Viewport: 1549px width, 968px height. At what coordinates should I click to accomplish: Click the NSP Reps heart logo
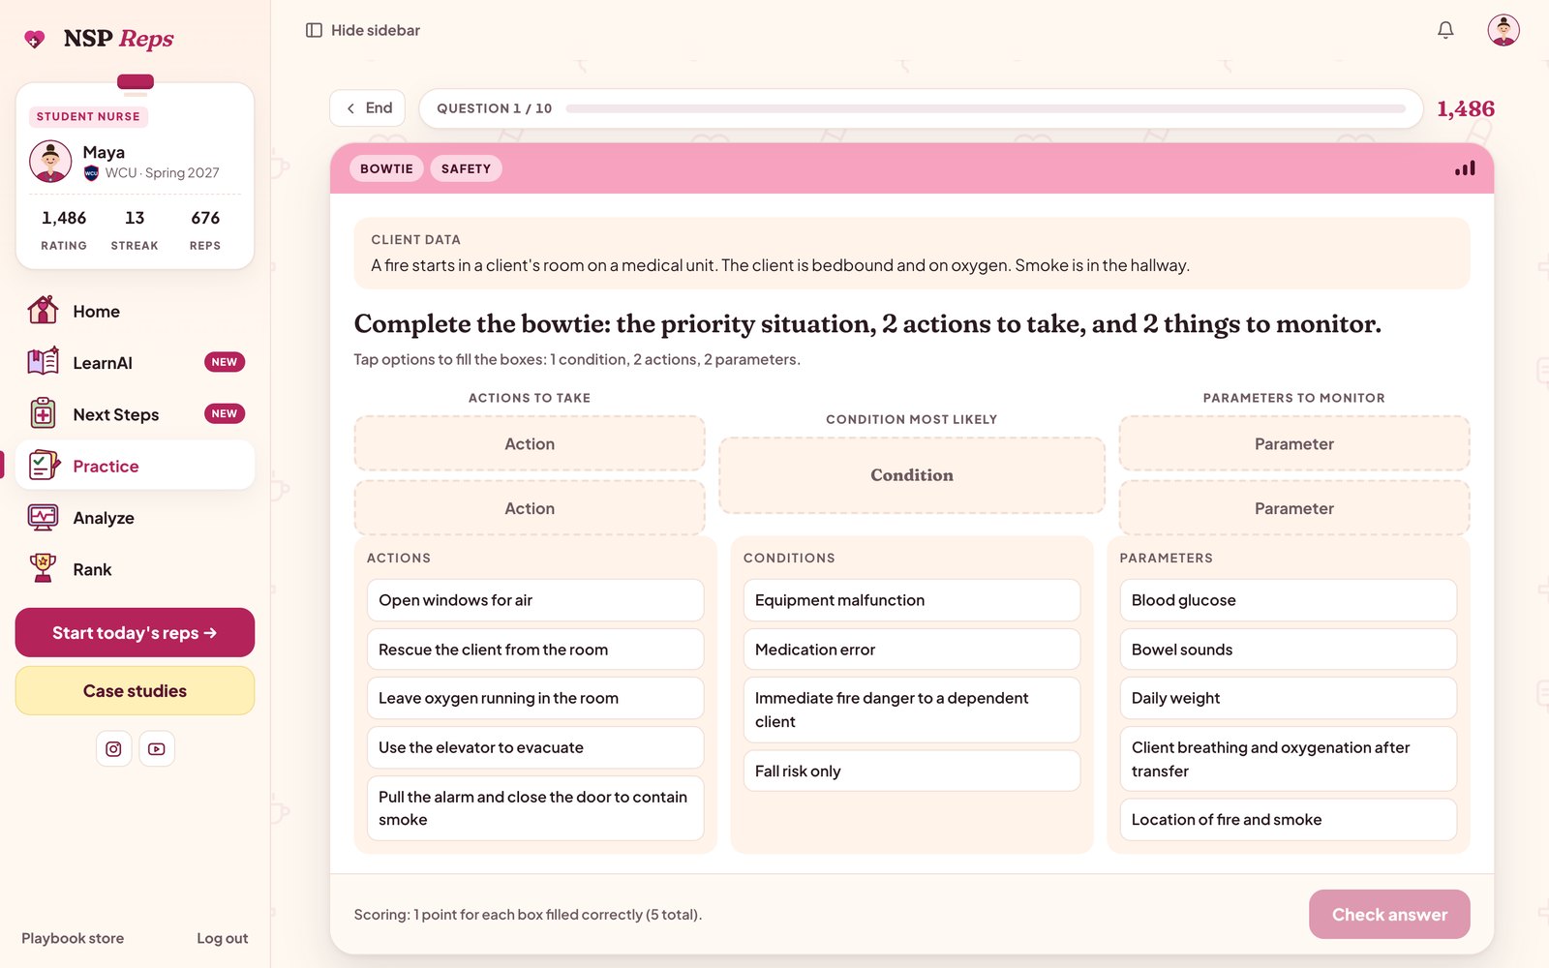click(x=35, y=39)
